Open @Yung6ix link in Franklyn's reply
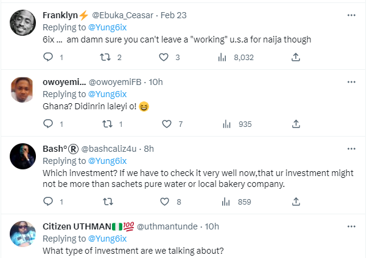The height and width of the screenshot is (258, 381). coord(107,27)
